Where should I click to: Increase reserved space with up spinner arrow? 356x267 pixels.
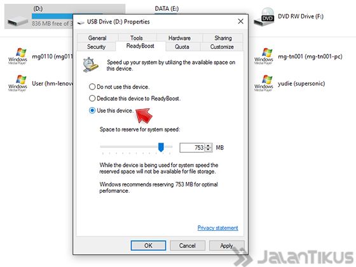click(209, 146)
